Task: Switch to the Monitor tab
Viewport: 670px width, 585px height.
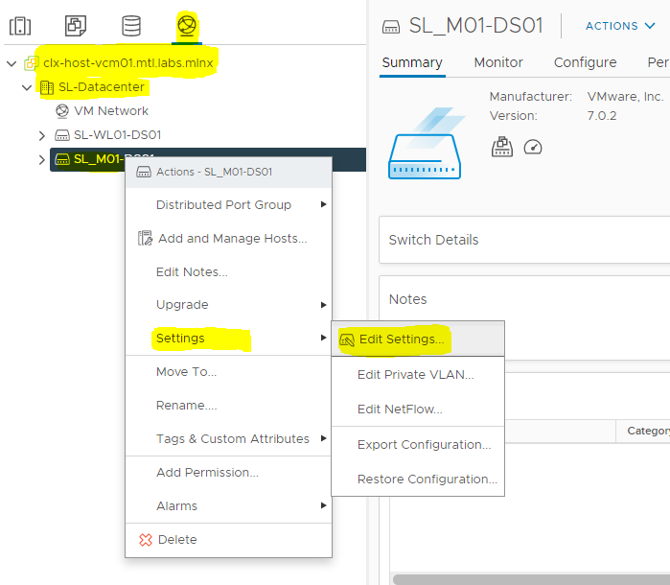Action: pyautogui.click(x=498, y=63)
